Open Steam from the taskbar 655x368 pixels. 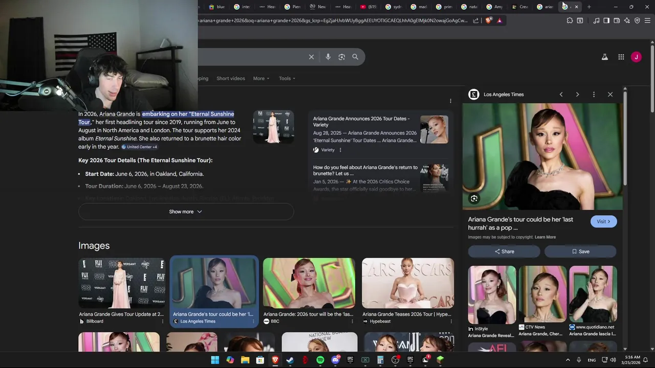click(290, 360)
